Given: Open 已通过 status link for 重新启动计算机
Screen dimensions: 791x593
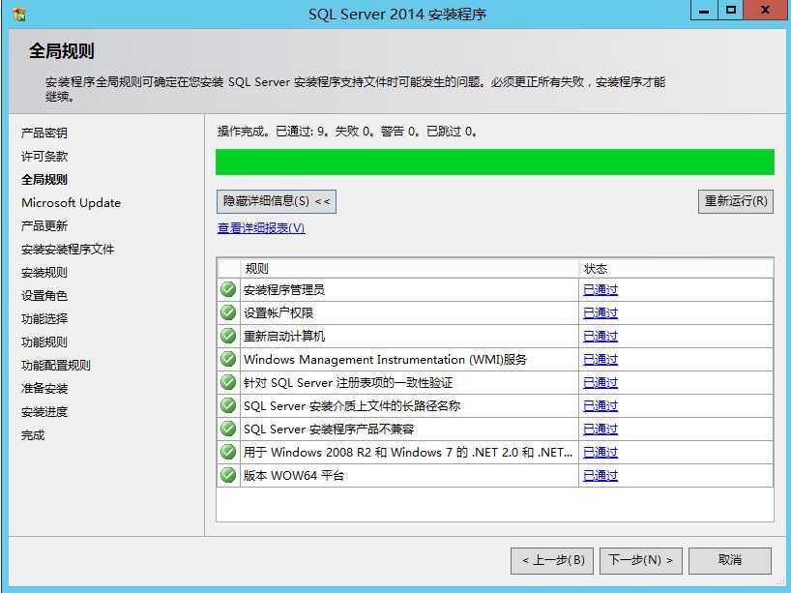Looking at the screenshot, I should 601,337.
